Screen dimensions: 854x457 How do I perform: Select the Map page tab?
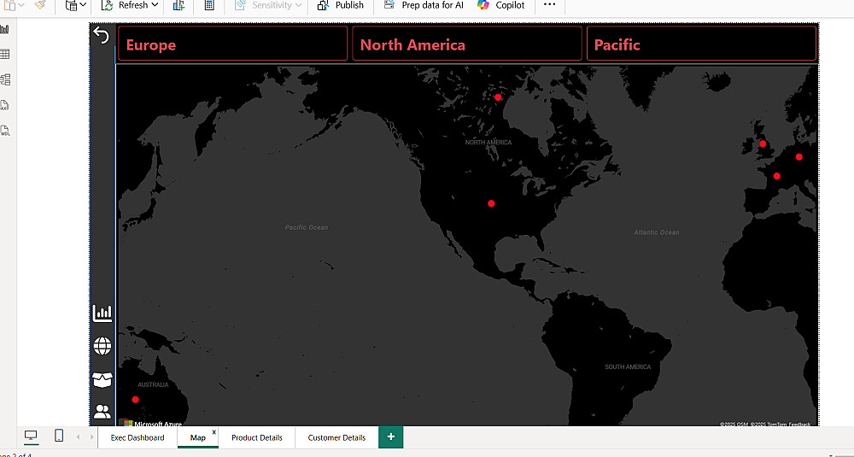coord(198,437)
